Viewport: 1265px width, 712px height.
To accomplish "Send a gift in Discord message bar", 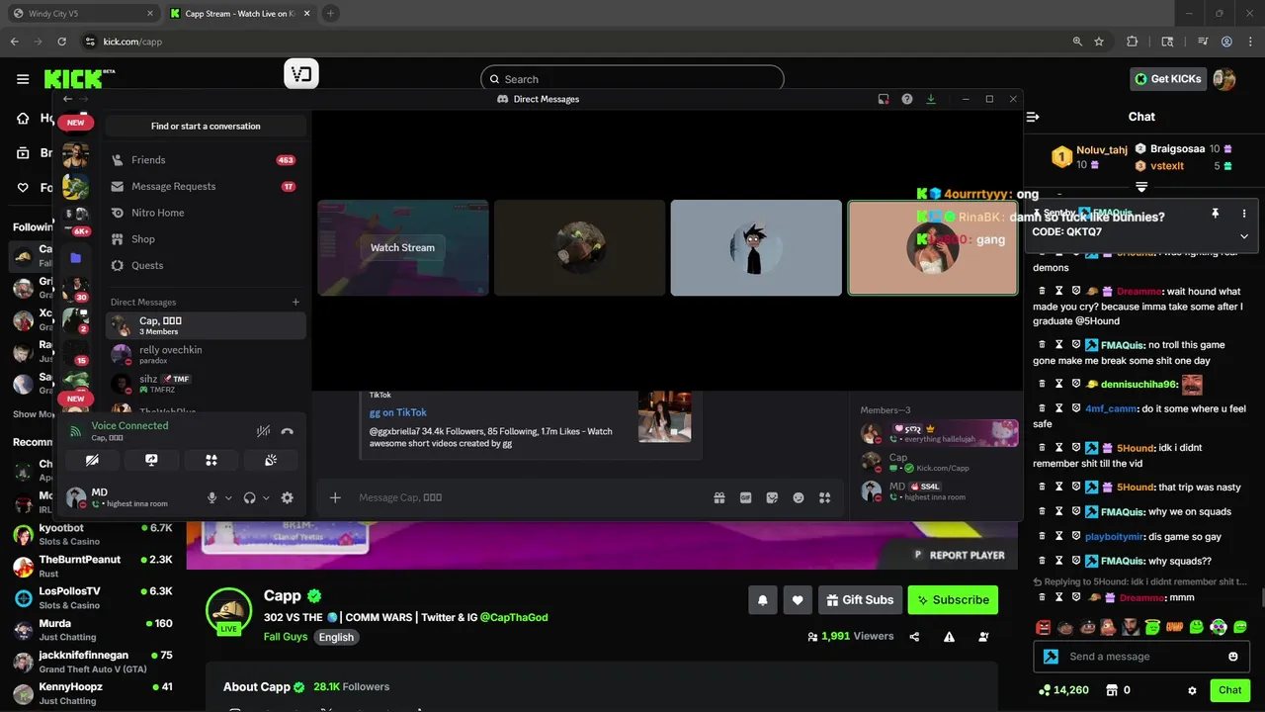I will pos(719,498).
